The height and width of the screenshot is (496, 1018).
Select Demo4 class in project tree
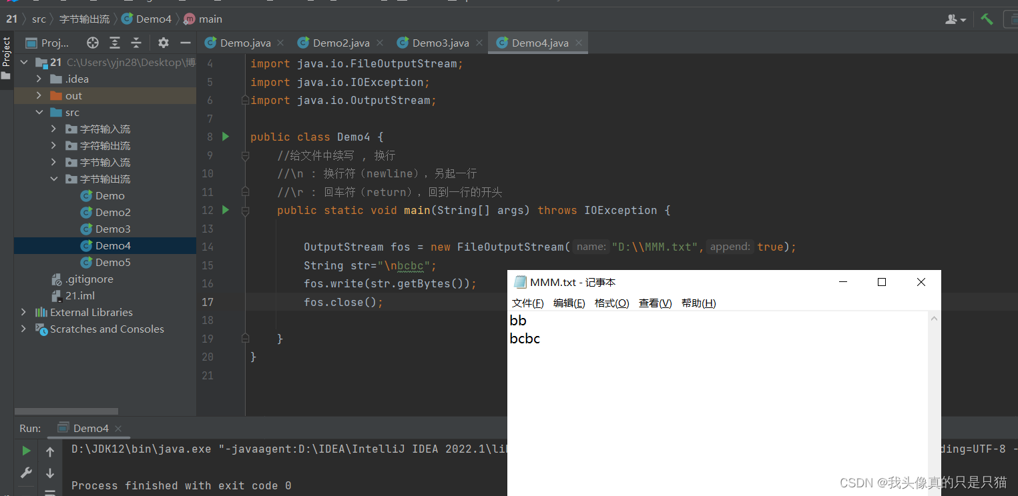click(x=105, y=245)
